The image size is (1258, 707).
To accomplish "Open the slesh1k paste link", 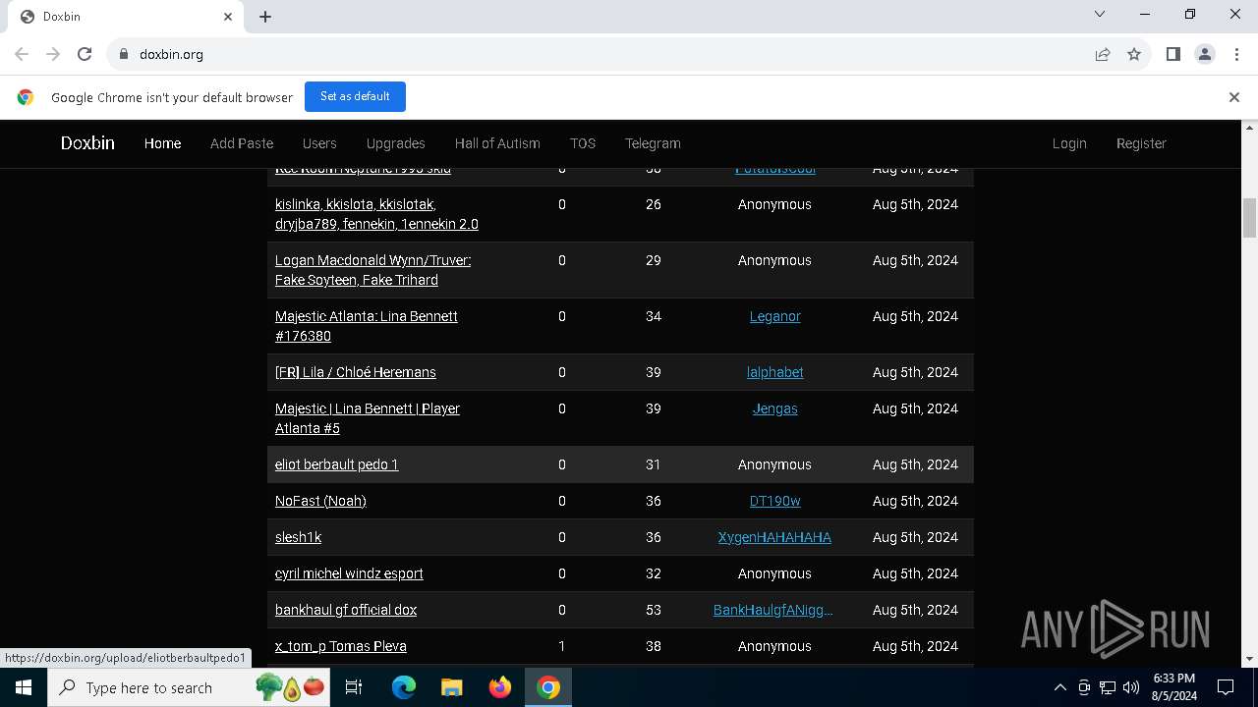I will click(298, 537).
